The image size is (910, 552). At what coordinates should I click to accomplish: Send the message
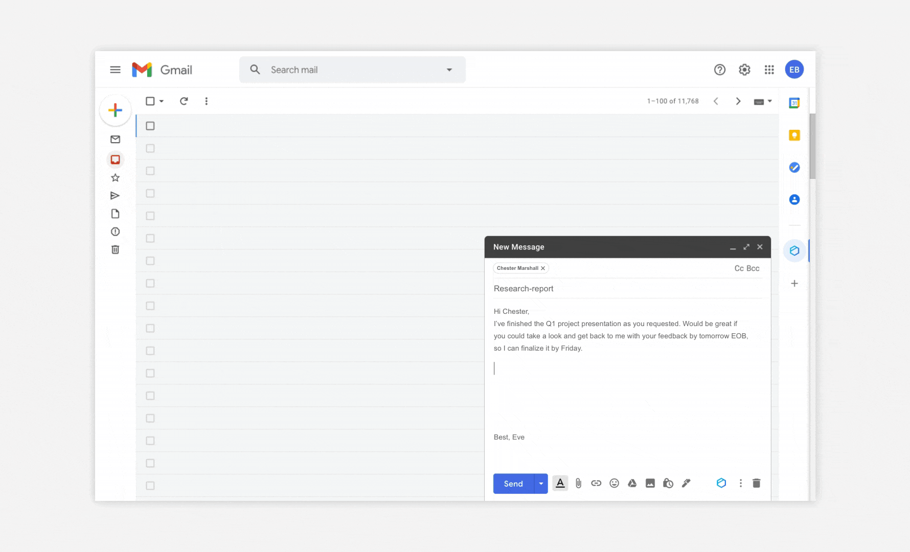(x=513, y=484)
